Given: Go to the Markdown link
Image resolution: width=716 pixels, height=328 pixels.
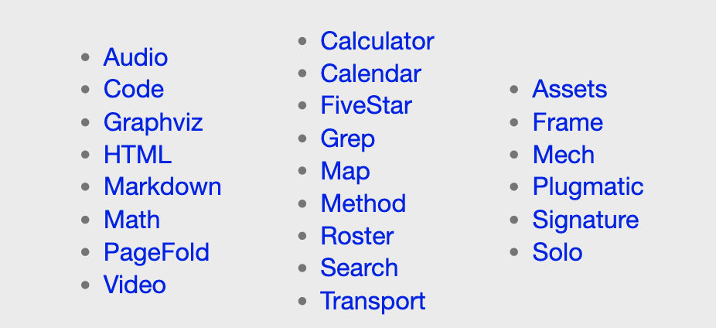Looking at the screenshot, I should [x=162, y=187].
